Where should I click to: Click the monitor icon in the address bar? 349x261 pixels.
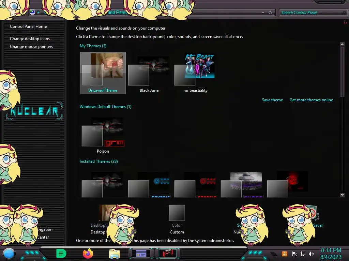click(32, 12)
